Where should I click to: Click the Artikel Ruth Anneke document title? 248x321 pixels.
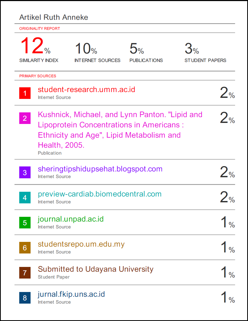[x=54, y=17]
